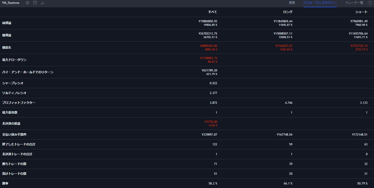The image size is (374, 188).
Task: Click short open trades value 0
Action: click(367, 154)
